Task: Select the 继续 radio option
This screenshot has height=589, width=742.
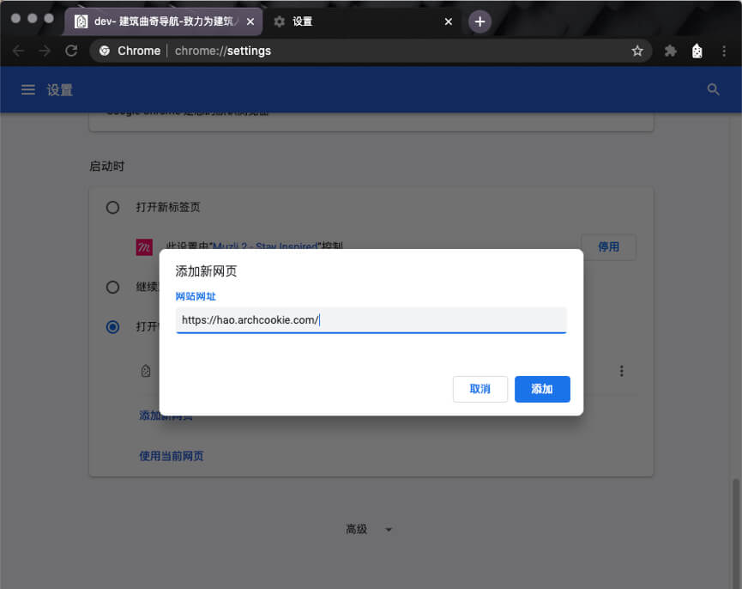Action: pyautogui.click(x=112, y=287)
